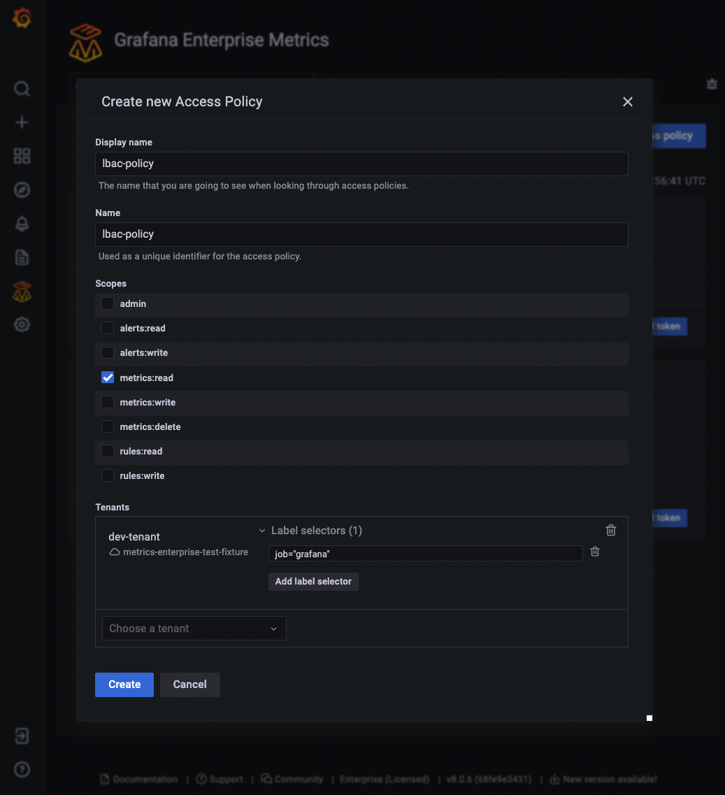This screenshot has height=795, width=725.
Task: Cancel the access policy dialog
Action: click(x=189, y=685)
